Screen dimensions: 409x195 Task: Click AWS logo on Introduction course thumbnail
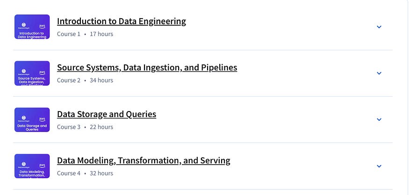pos(42,26)
